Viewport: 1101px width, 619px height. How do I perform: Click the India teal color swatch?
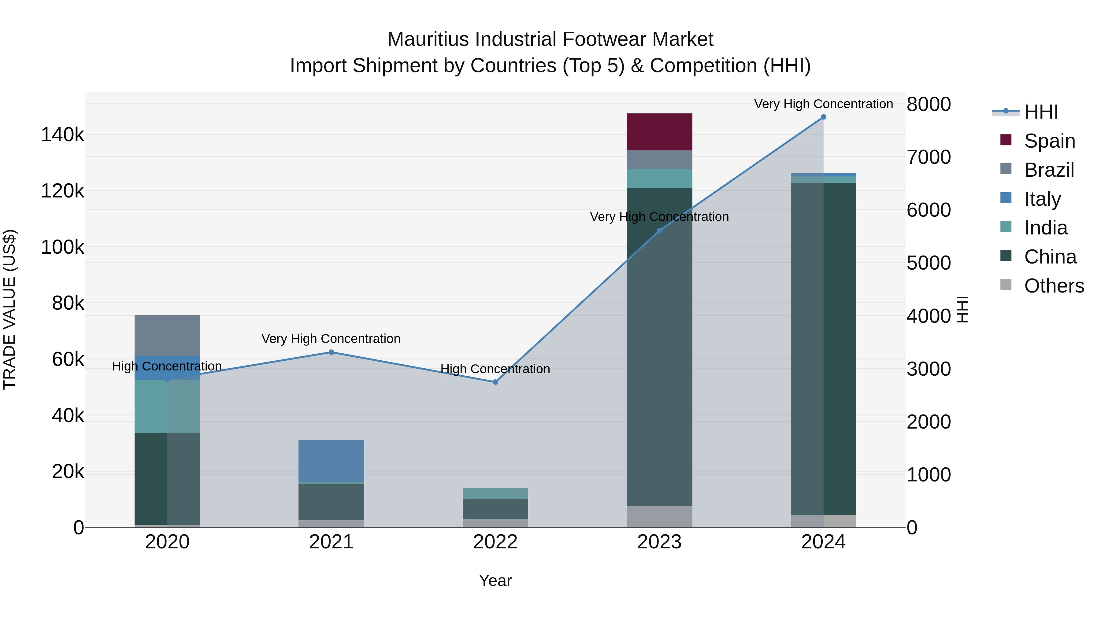tap(1006, 227)
